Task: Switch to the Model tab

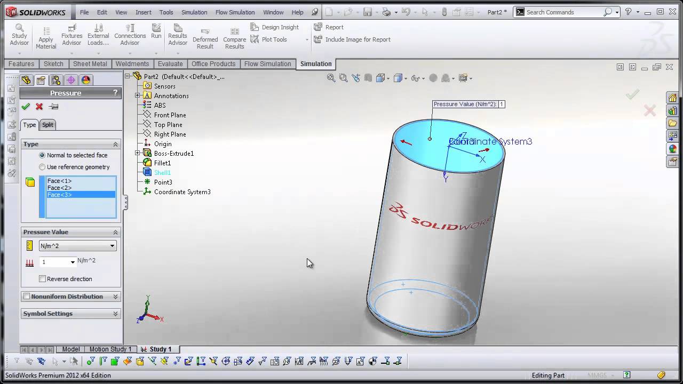Action: 71,349
